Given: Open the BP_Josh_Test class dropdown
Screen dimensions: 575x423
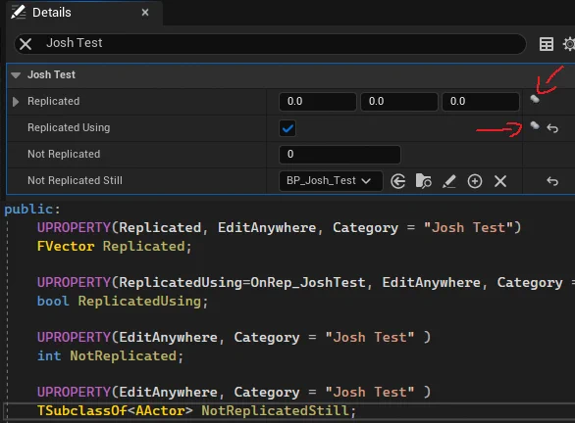Looking at the screenshot, I should pos(331,181).
